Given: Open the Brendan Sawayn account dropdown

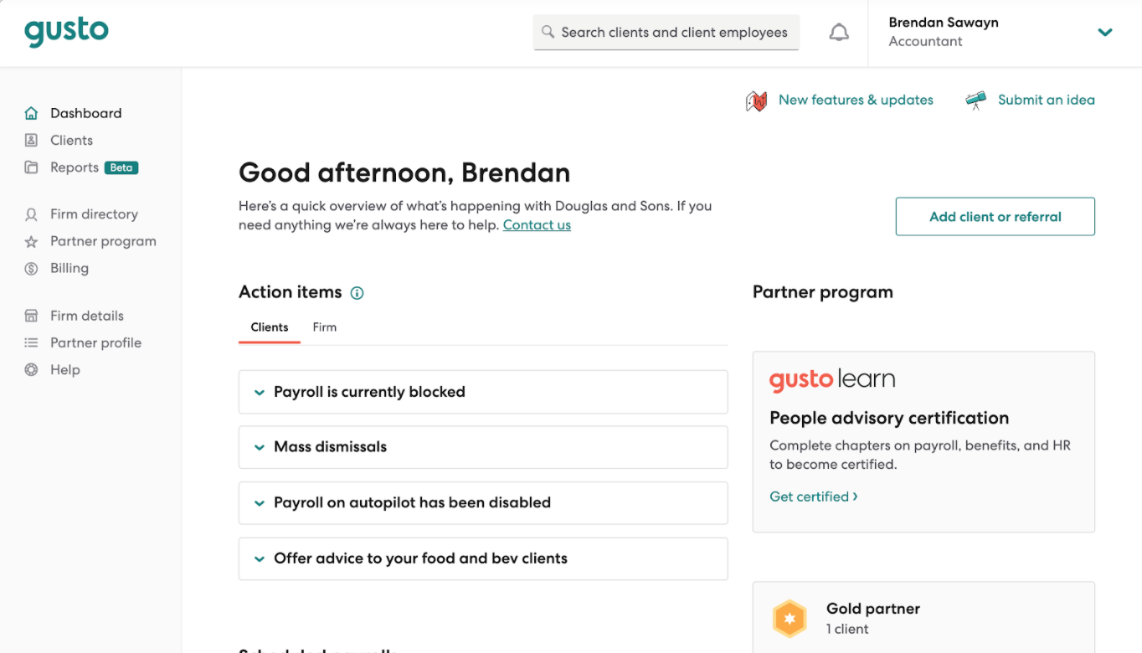Looking at the screenshot, I should click(x=1104, y=33).
